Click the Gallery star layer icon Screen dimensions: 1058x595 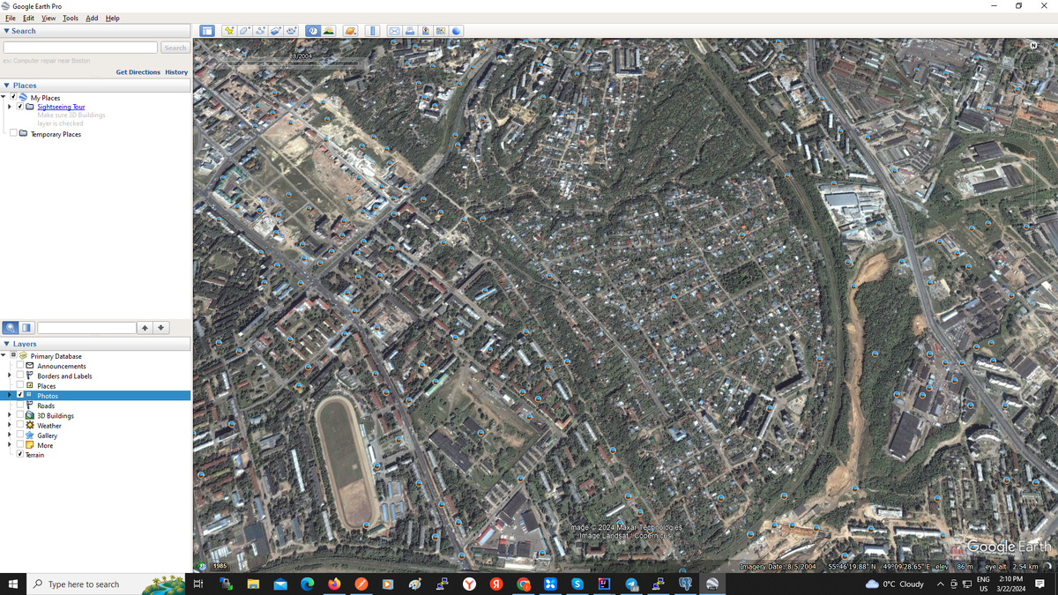point(30,435)
